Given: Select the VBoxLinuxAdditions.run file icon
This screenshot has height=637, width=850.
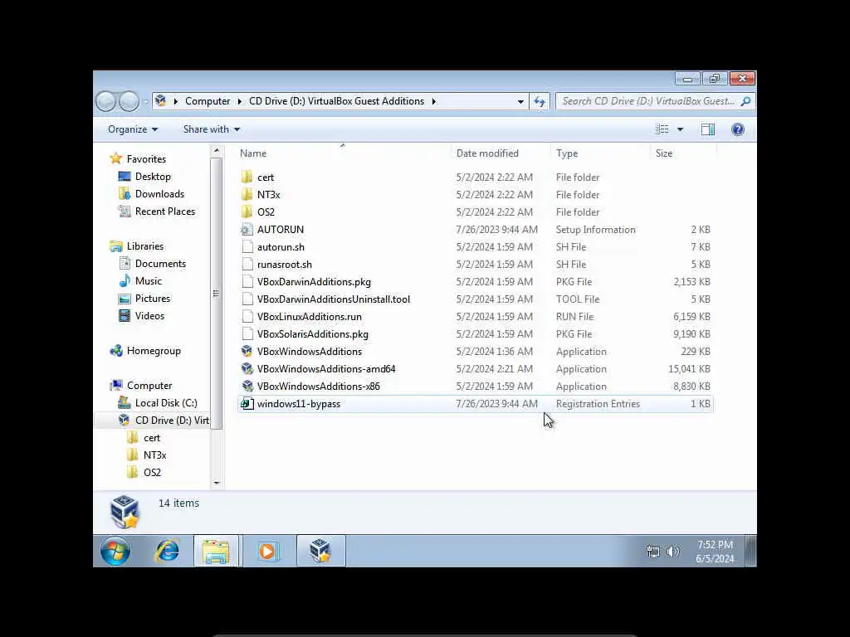Looking at the screenshot, I should [247, 316].
